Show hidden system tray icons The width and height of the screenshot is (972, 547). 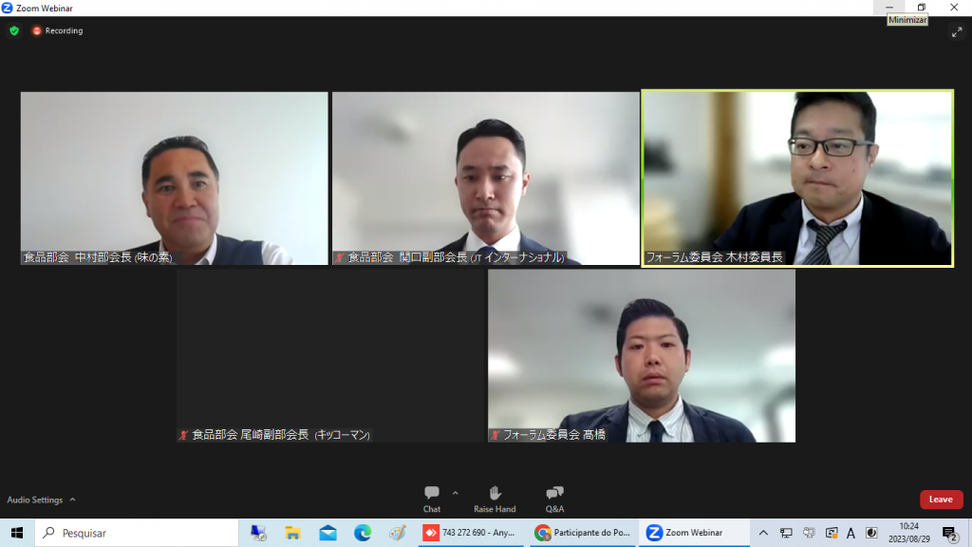763,533
